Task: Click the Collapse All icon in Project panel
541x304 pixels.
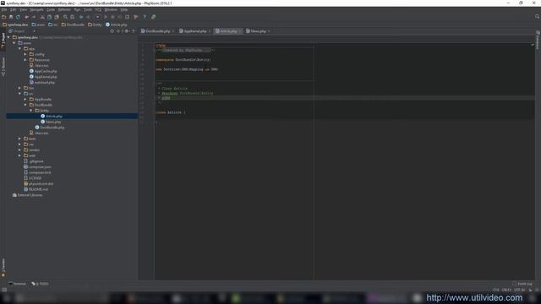Action: 118,31
